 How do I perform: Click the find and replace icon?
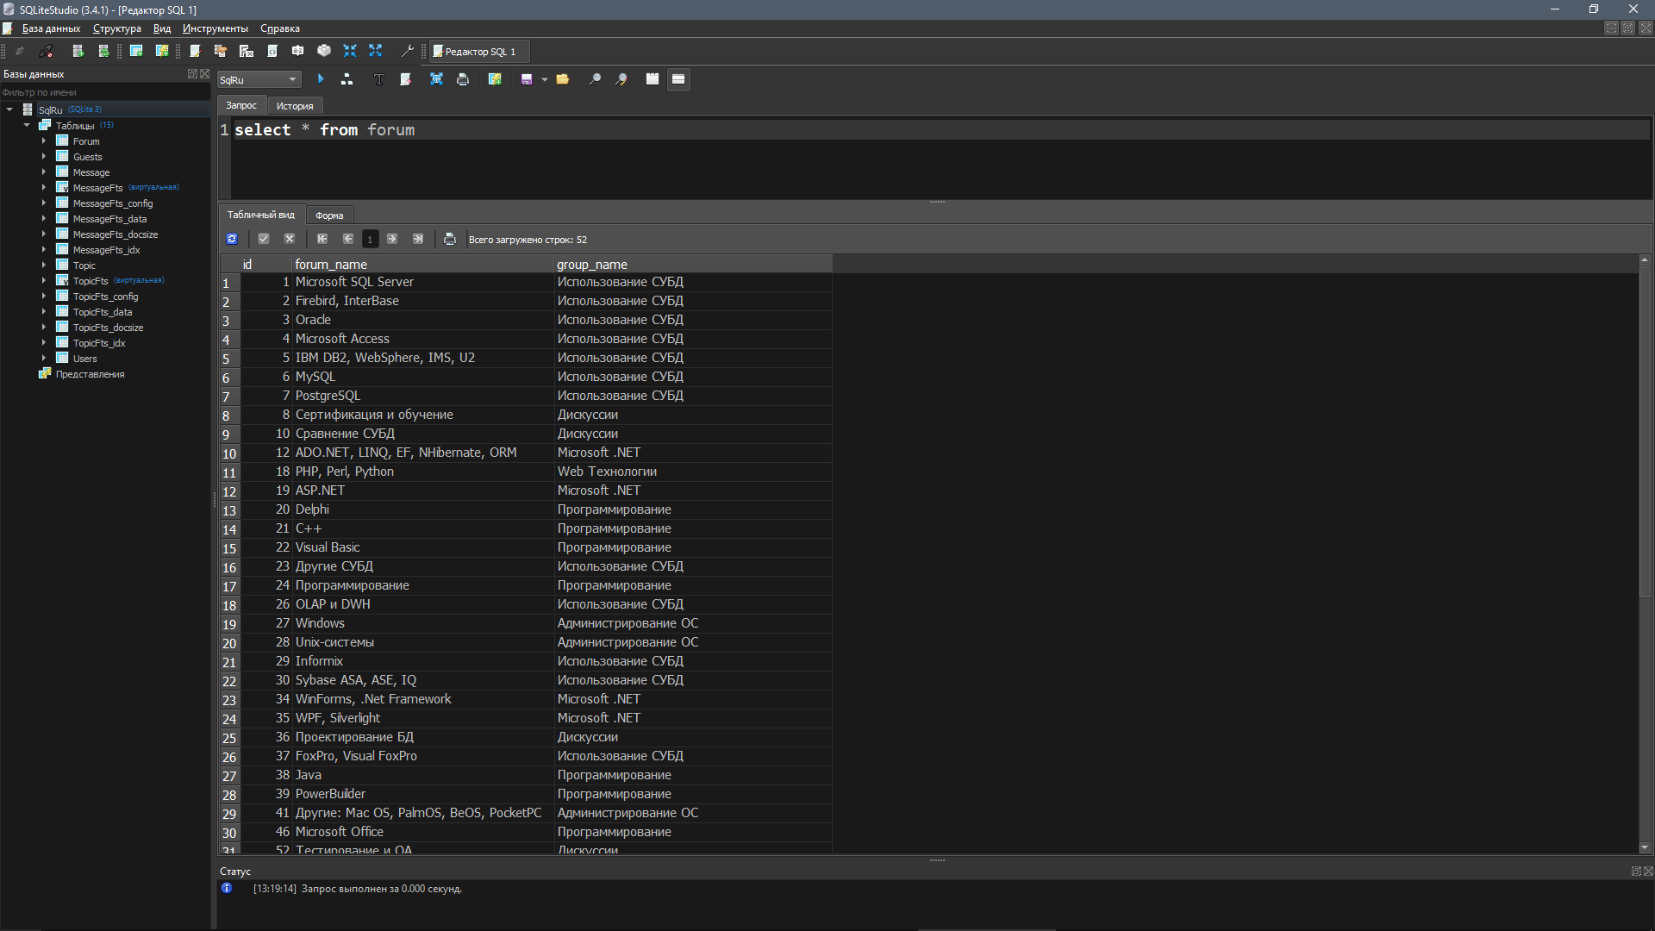[621, 79]
